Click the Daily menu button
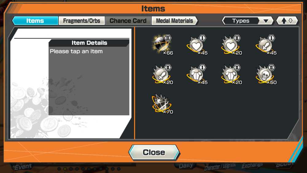307x173 pixels. (186, 166)
